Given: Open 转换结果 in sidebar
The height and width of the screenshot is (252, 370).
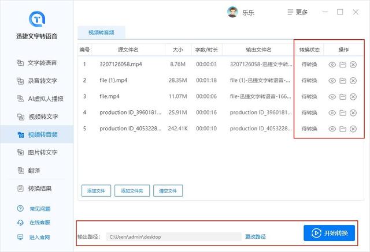Looking at the screenshot, I should pyautogui.click(x=35, y=189).
